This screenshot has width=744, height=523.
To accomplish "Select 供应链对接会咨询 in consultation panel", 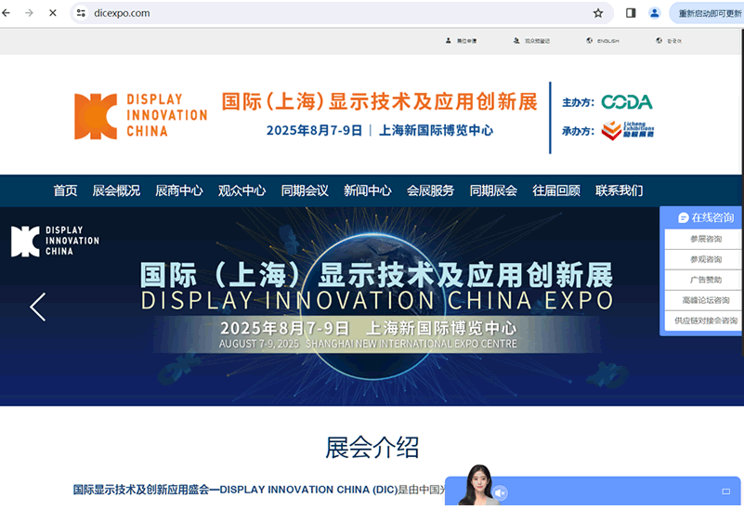I will pos(706,320).
